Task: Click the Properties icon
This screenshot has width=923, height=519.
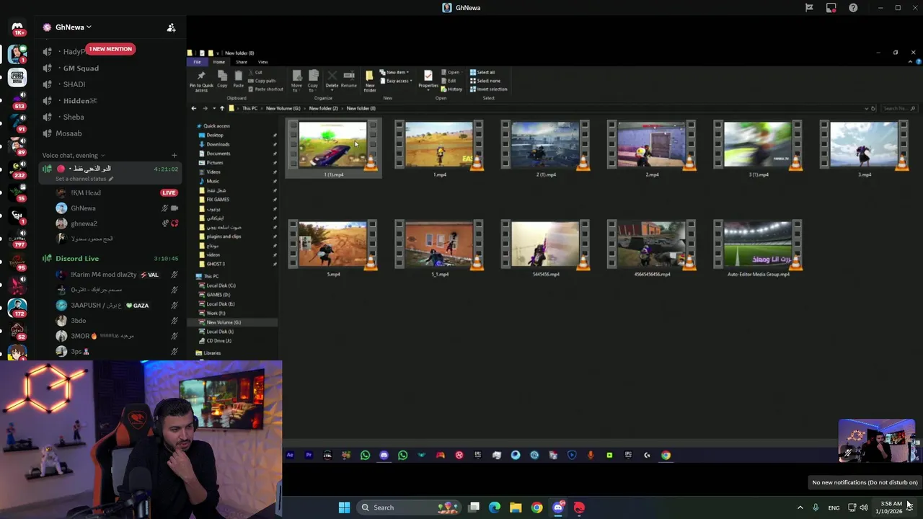Action: pyautogui.click(x=428, y=76)
